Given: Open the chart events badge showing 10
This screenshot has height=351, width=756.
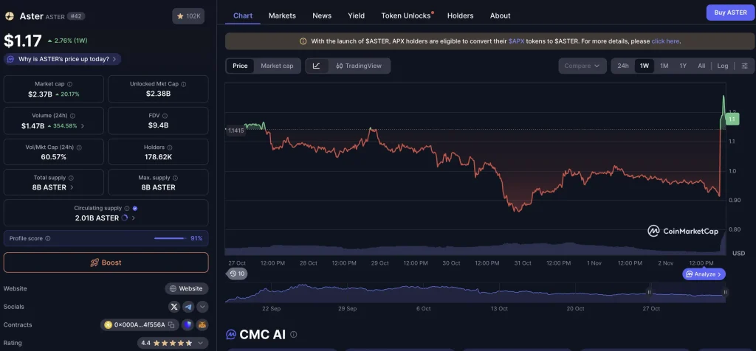Looking at the screenshot, I should [x=237, y=274].
